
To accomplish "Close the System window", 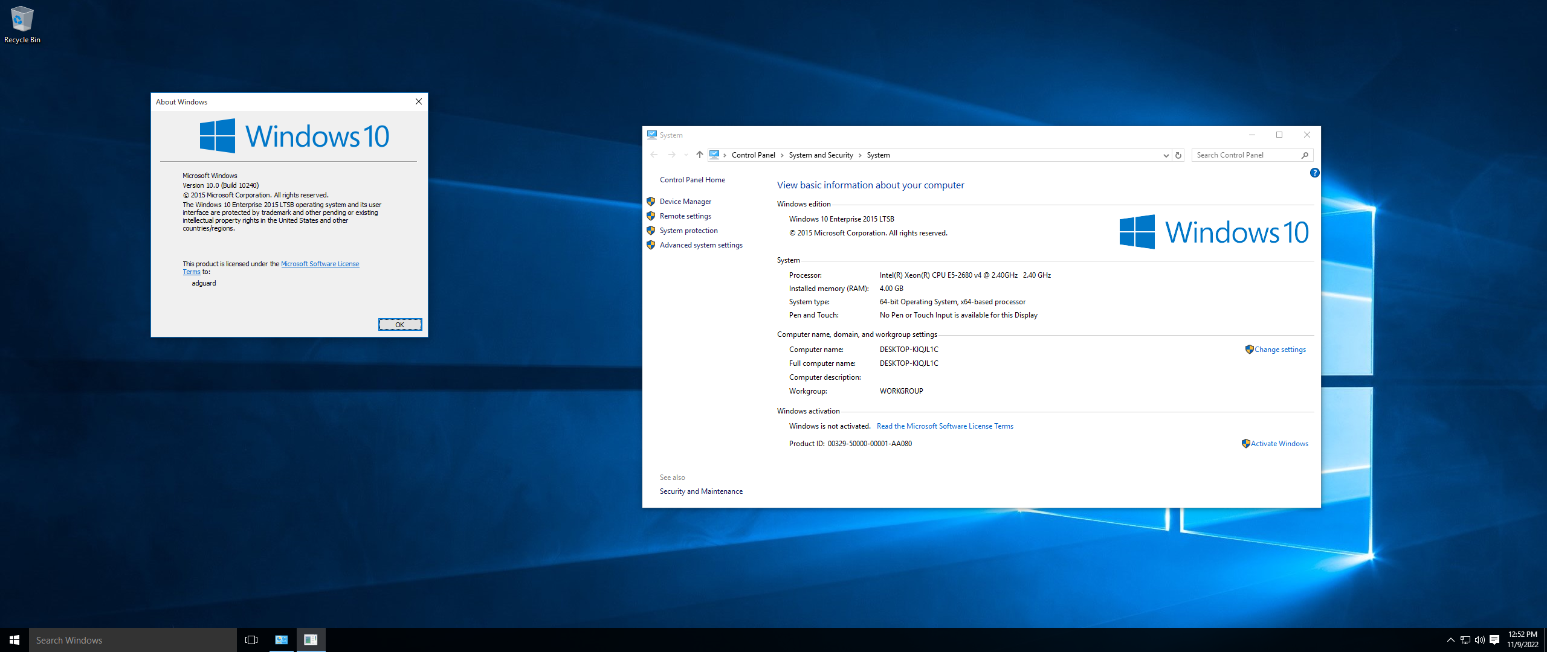I will pos(1306,135).
